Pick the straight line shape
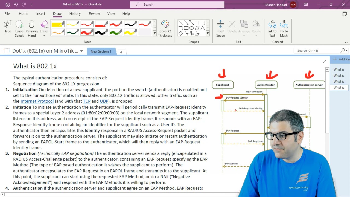The height and width of the screenshot is (197, 350). (181, 22)
